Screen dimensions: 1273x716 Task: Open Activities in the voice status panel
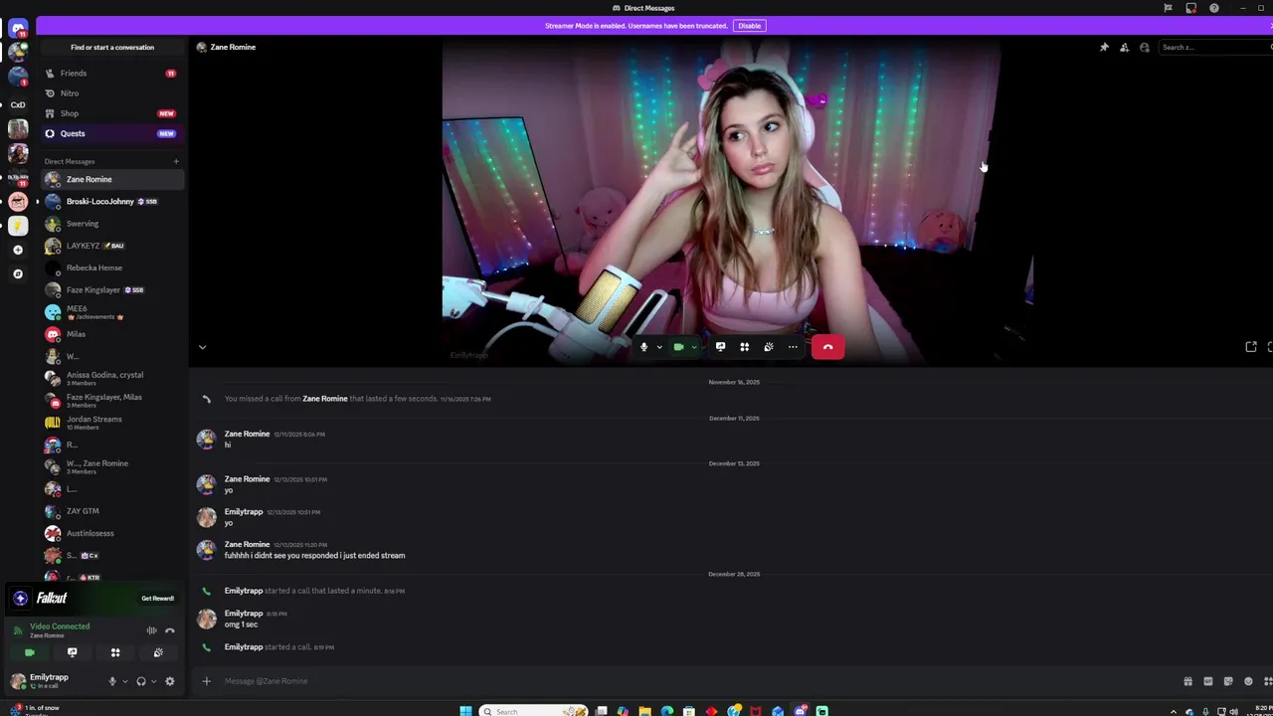tap(115, 652)
